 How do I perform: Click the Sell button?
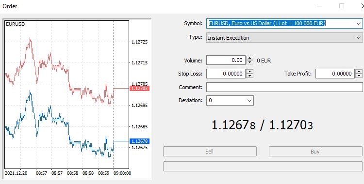210,152
